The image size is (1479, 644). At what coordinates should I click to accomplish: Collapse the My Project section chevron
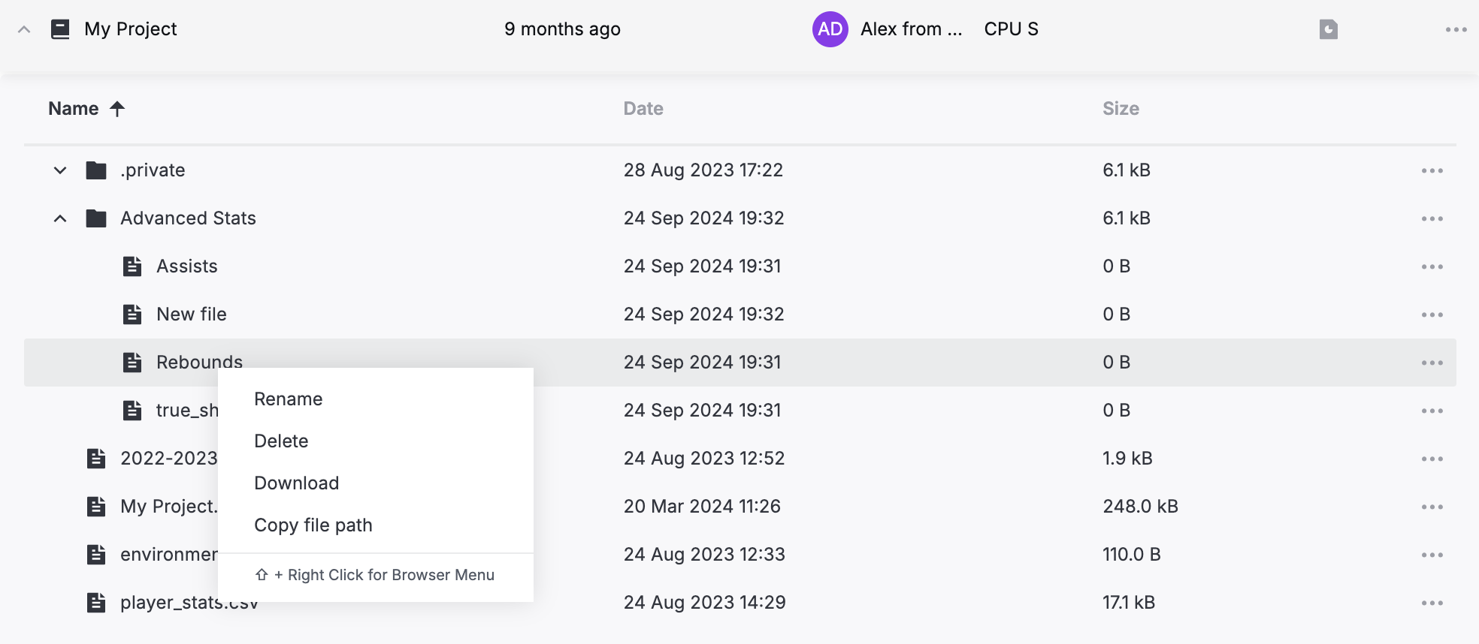coord(24,29)
